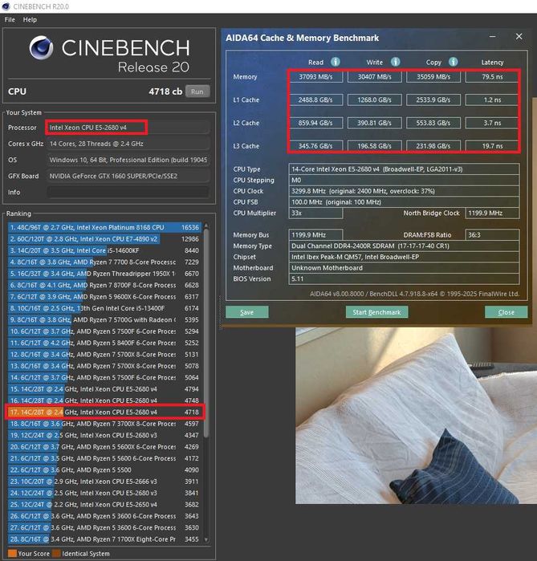
Task: Click the 4718 cb CPU score
Action: tap(165, 91)
